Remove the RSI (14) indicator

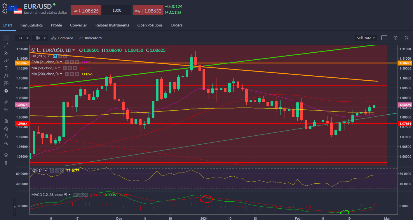pyautogui.click(x=62, y=171)
